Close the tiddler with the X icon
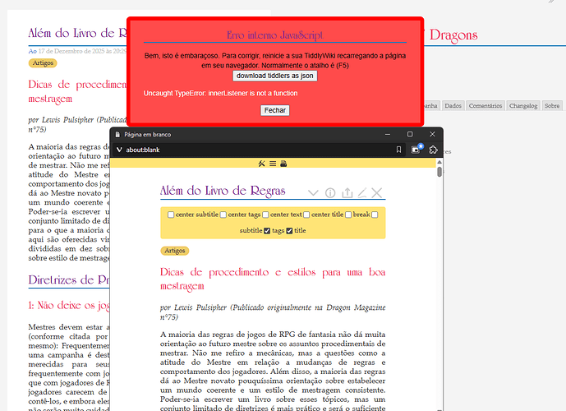This screenshot has width=566, height=411. (377, 193)
